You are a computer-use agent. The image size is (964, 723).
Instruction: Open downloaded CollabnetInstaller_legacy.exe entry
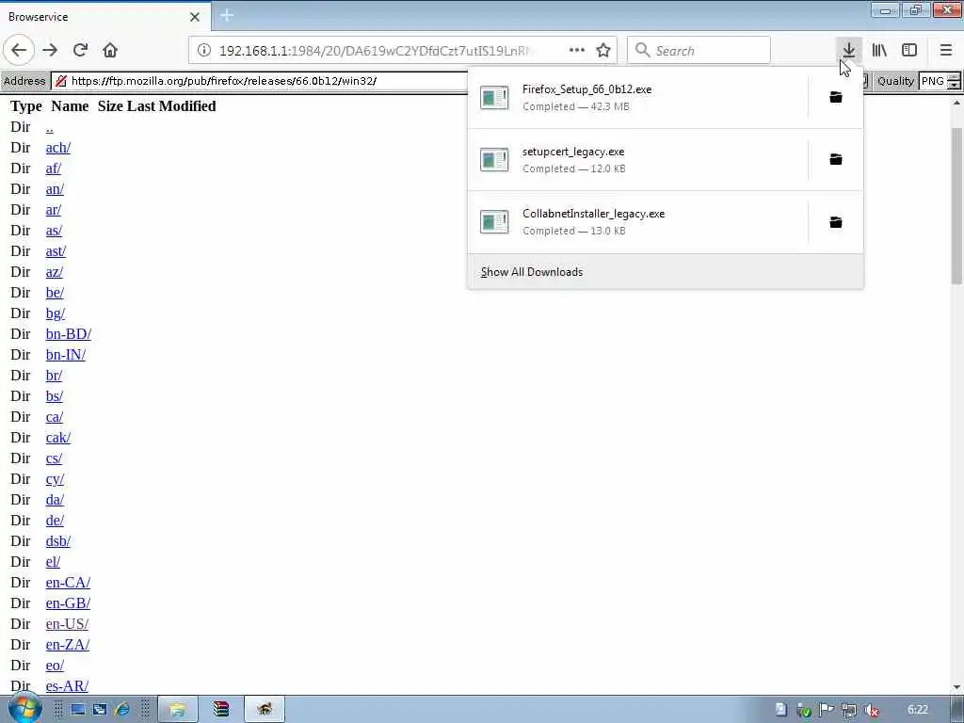pos(637,222)
